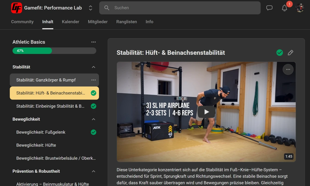310x186 pixels.
Task: Click the Gamefit red logo icon
Action: point(16,8)
